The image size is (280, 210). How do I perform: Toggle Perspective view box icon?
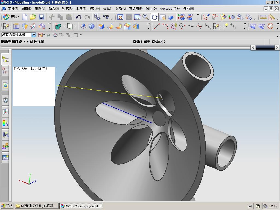pos(171,17)
